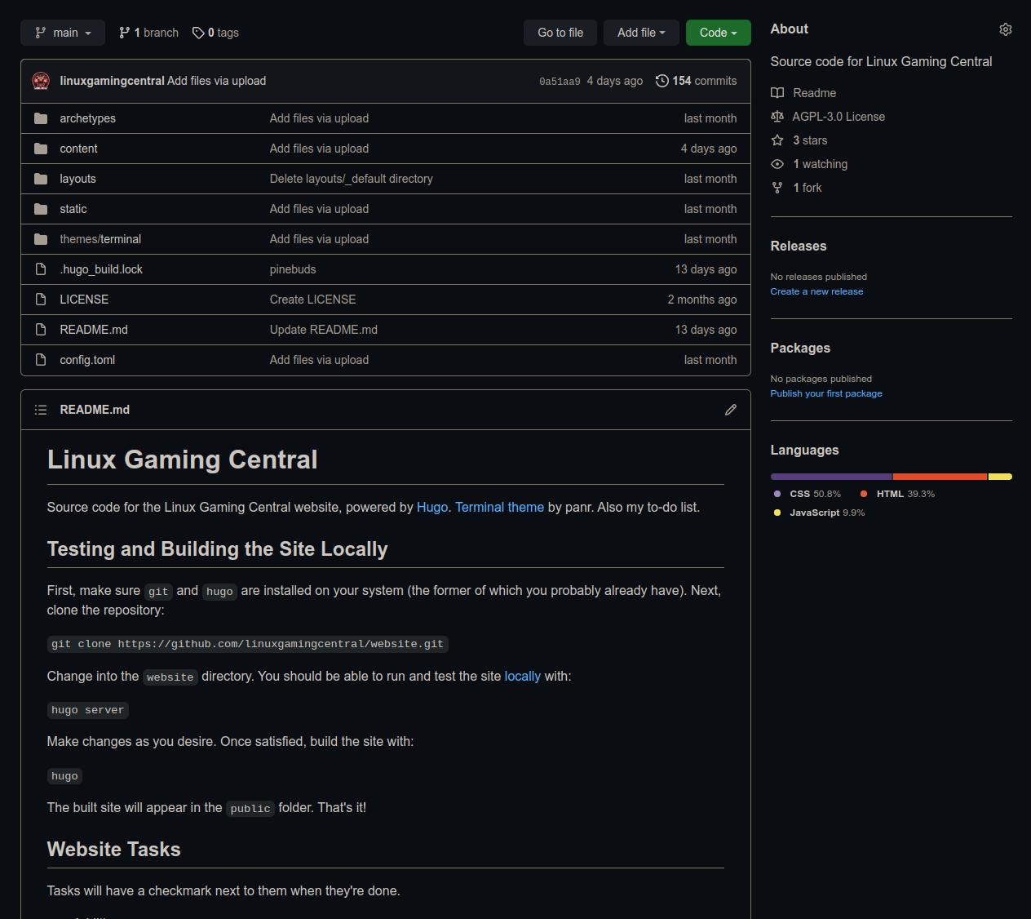View the 1 watching link
This screenshot has height=919, width=1031.
click(820, 164)
